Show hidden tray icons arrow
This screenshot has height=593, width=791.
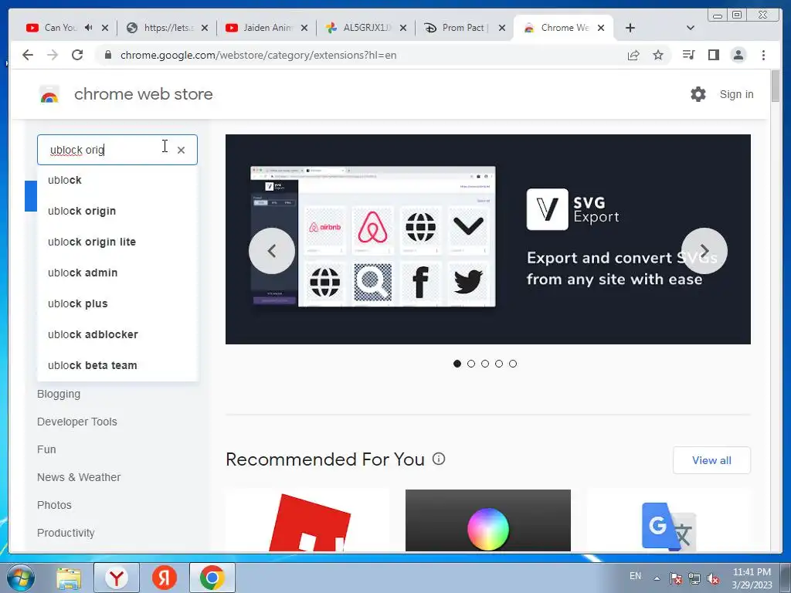click(x=657, y=578)
